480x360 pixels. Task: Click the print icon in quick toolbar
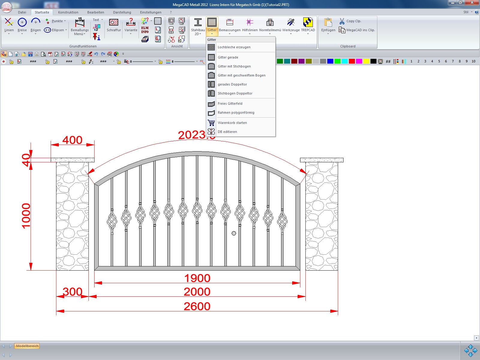click(37, 54)
